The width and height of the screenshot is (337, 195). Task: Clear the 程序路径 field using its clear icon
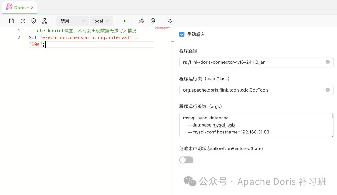tap(327, 62)
